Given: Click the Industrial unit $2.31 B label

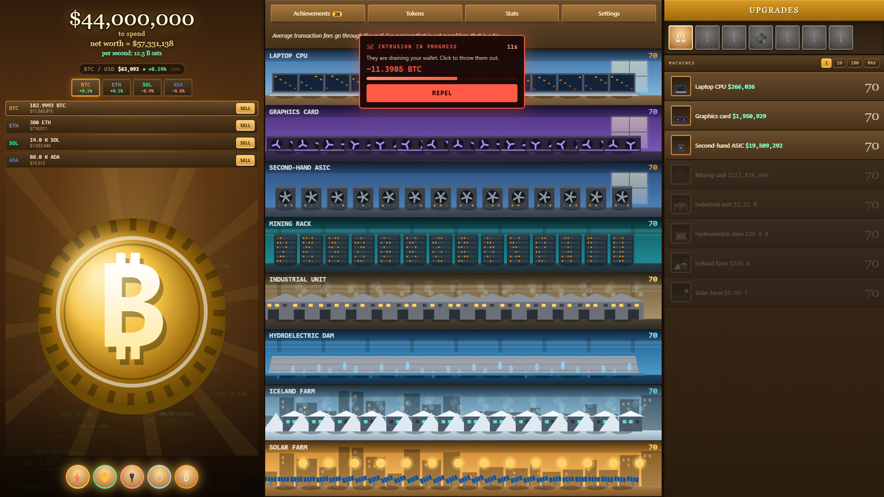Looking at the screenshot, I should click(x=726, y=205).
